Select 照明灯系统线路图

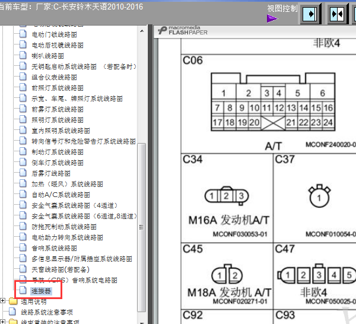click(58, 120)
